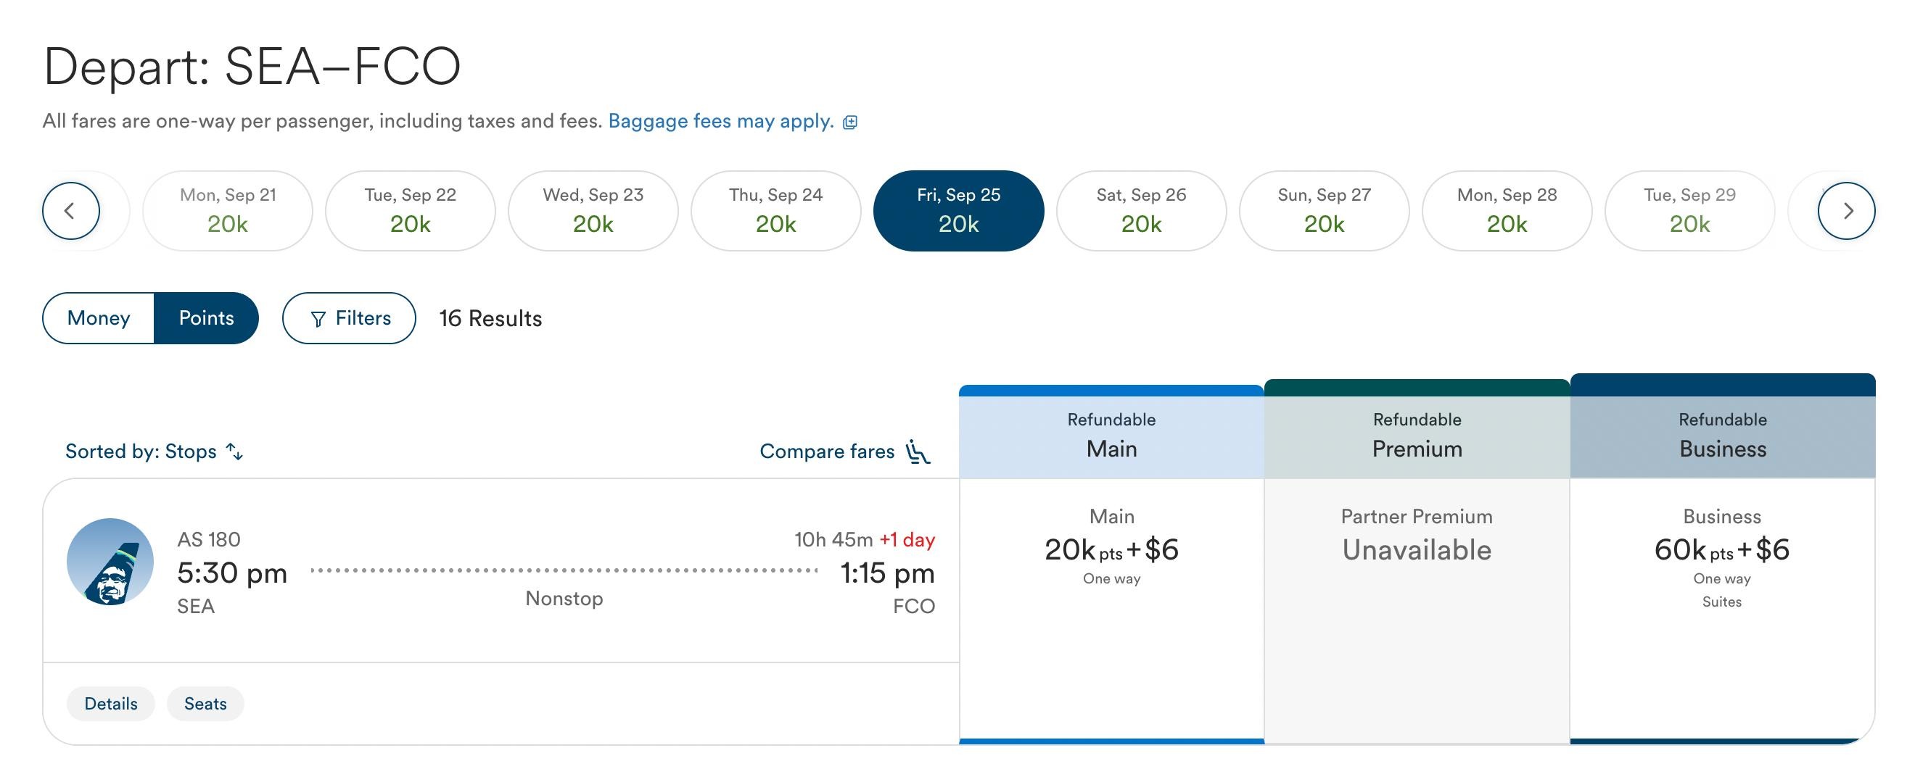Click the Compare fares link
Screen dimensions: 1915x761
click(x=827, y=452)
